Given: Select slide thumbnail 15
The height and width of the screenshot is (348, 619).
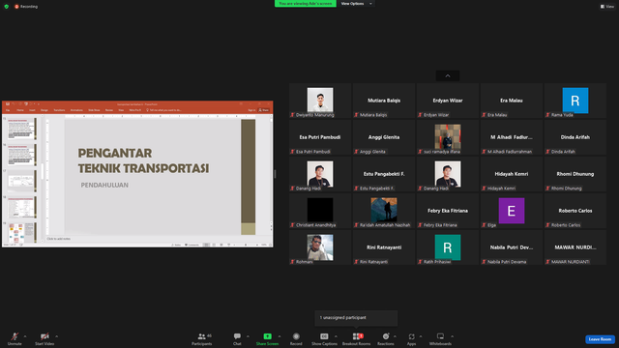Looking at the screenshot, I should point(21,129).
